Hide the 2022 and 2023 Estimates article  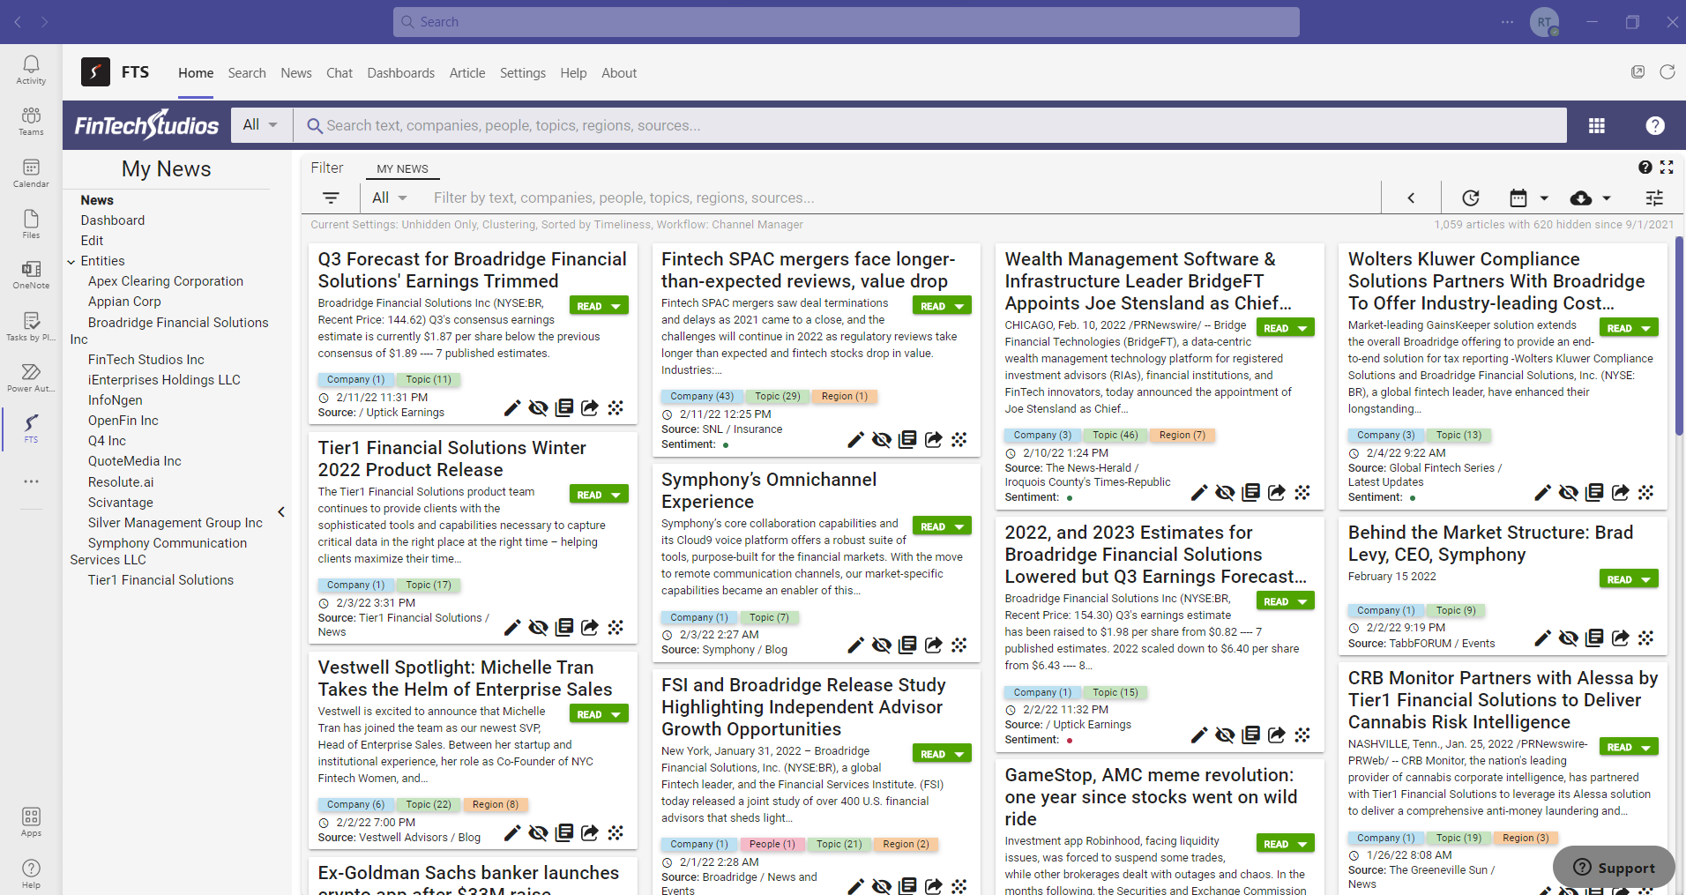[1225, 735]
